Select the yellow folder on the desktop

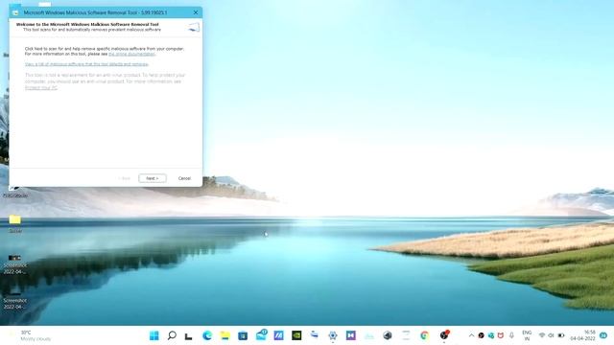pyautogui.click(x=15, y=223)
